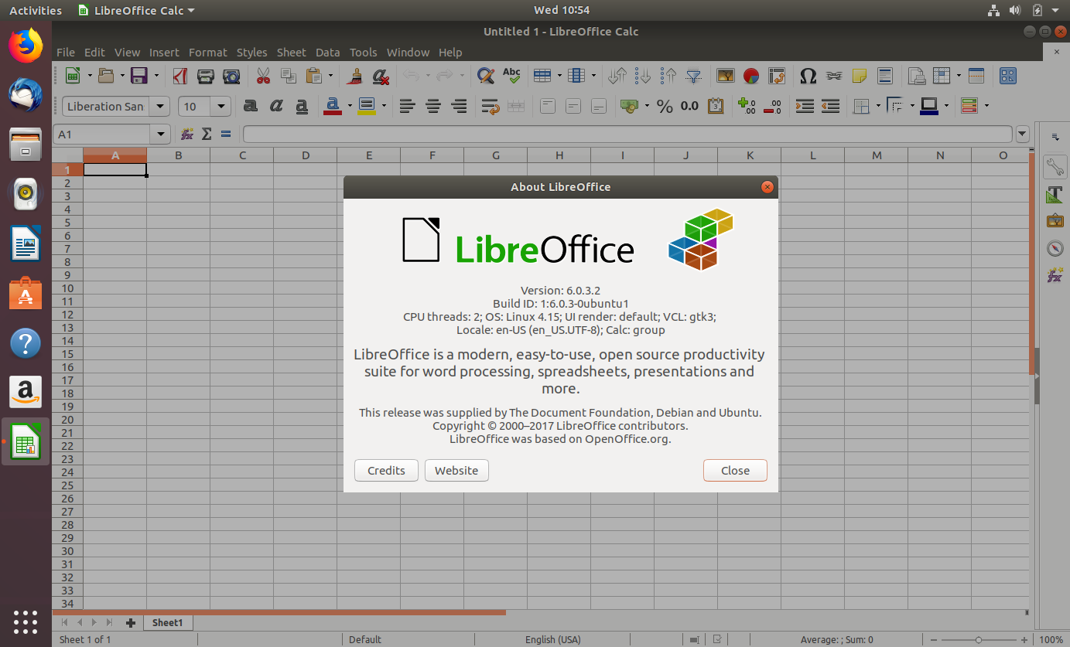1070x647 pixels.
Task: Click the Insert Comment sticky note icon
Action: (x=859, y=76)
